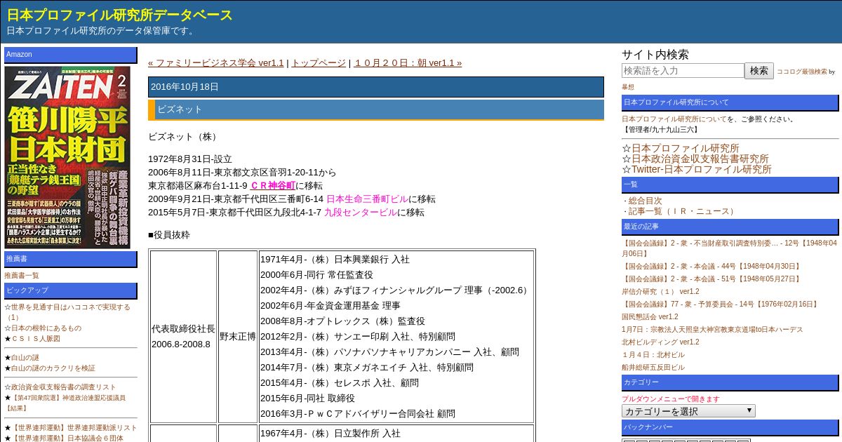Click the 検索 search button

point(759,71)
